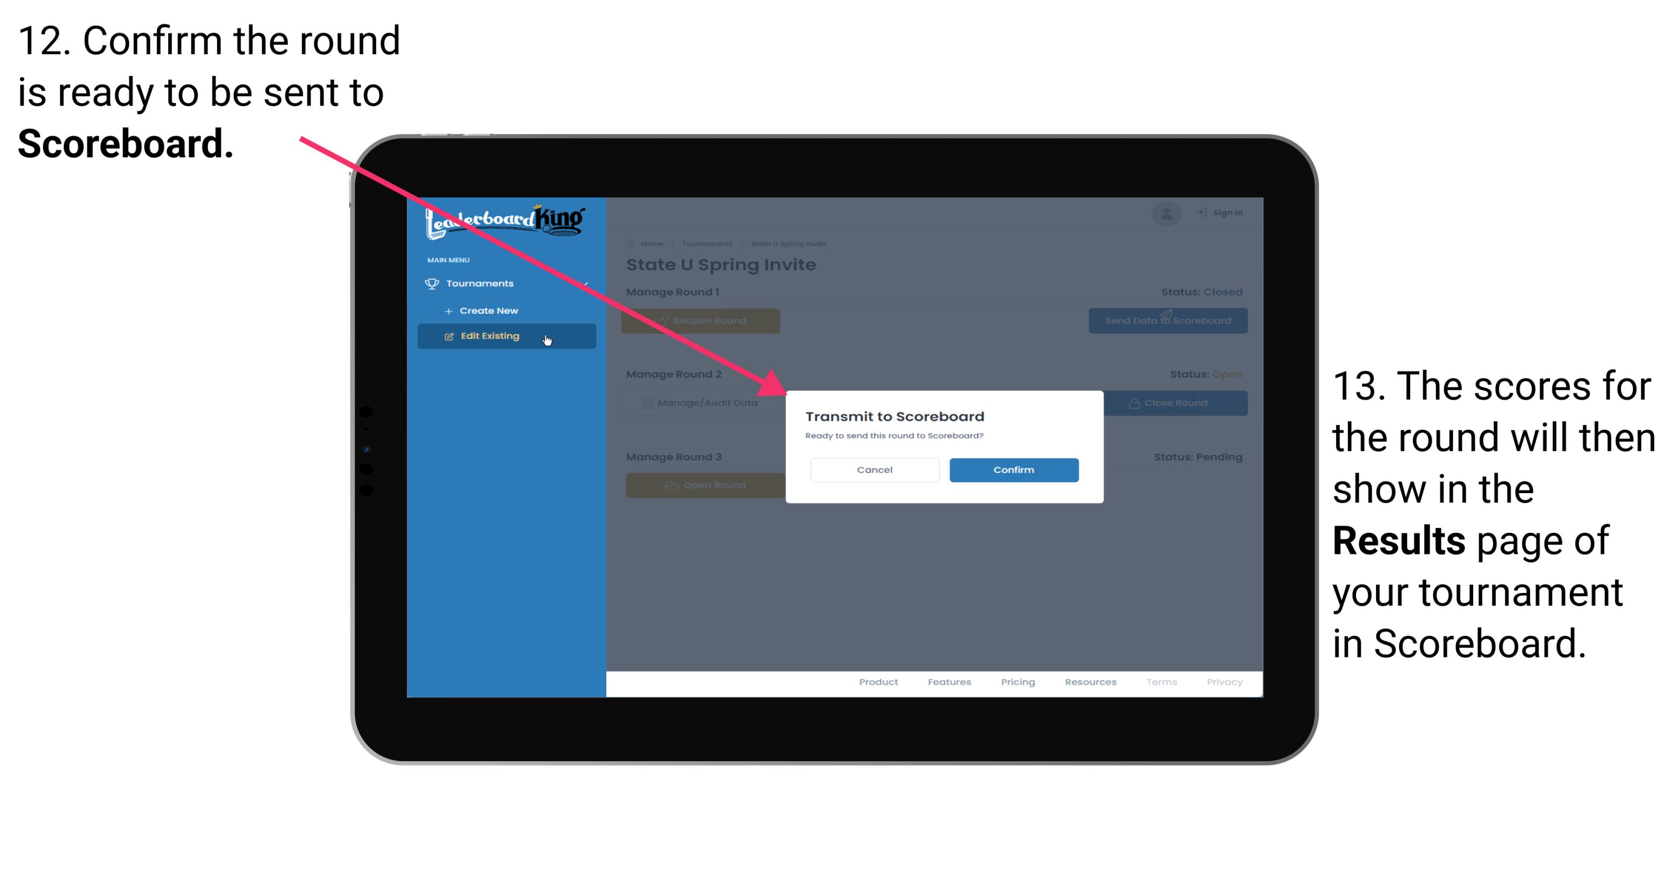Screen dimensions: 1664x895
Task: Click Cancel on Transmit to Scoreboard dialog
Action: (x=874, y=470)
